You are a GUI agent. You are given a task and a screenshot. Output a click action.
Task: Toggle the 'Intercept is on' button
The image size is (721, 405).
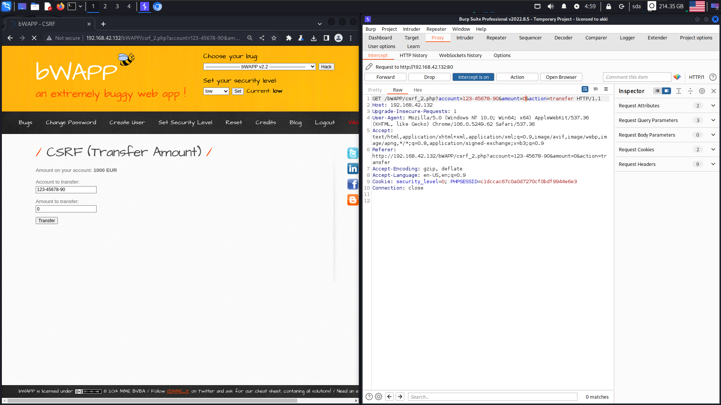473,77
